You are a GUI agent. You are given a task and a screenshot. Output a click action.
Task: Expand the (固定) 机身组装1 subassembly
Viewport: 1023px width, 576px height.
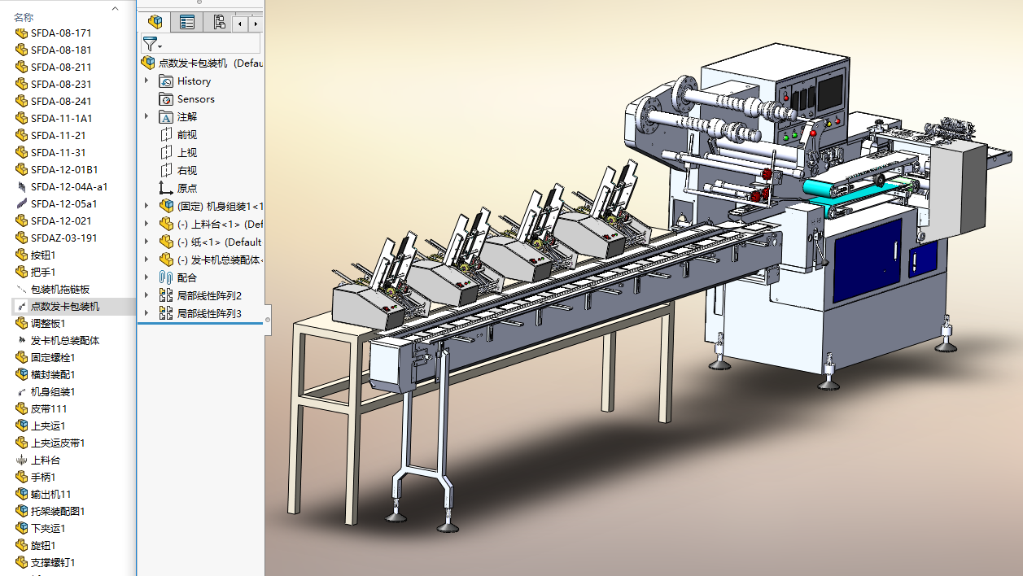(x=146, y=206)
